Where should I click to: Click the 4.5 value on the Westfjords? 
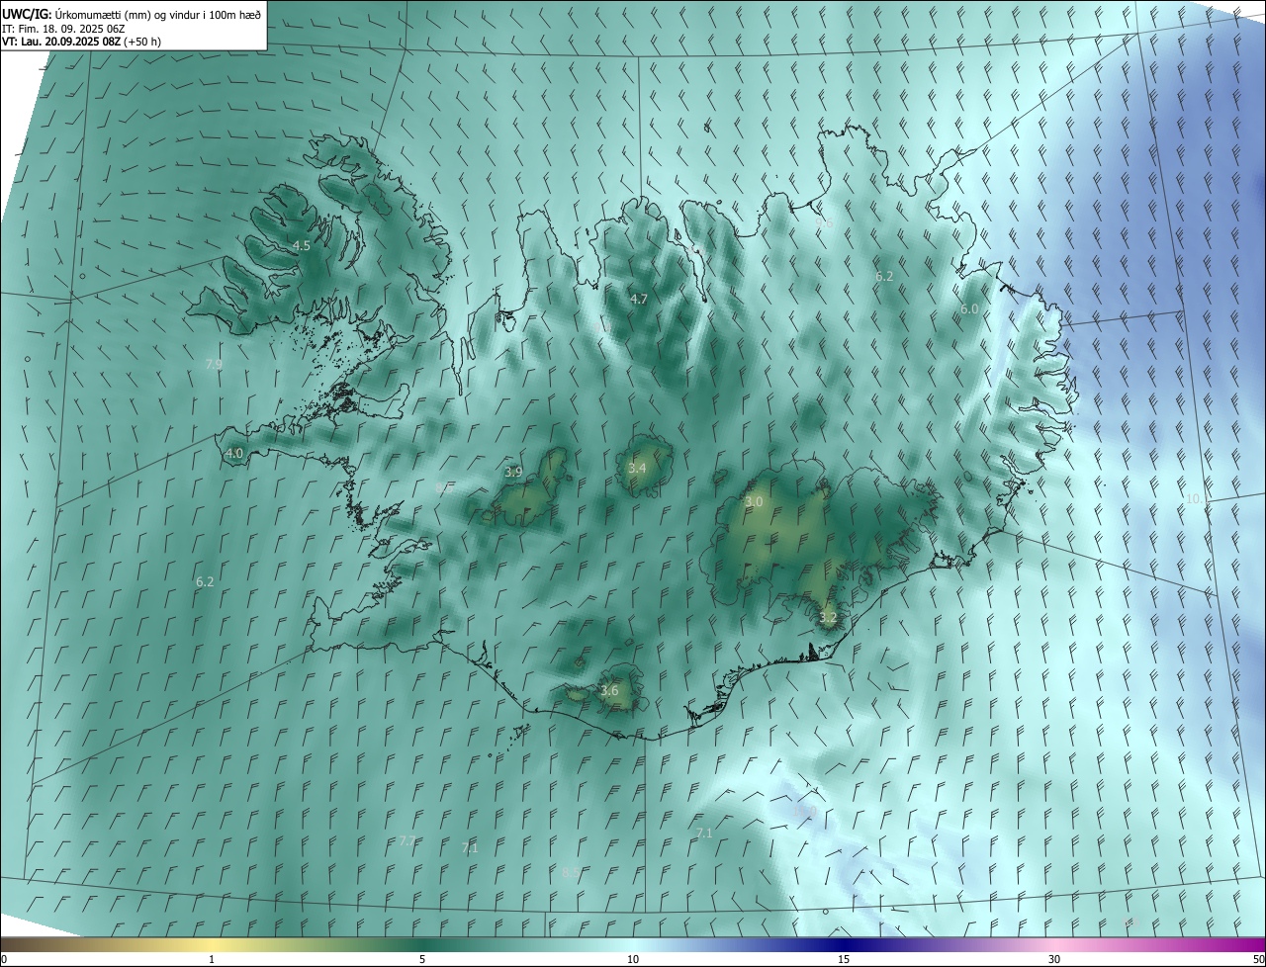click(302, 245)
